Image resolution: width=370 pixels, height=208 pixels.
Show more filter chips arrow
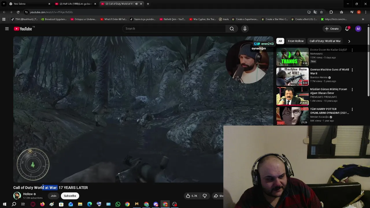tap(349, 41)
